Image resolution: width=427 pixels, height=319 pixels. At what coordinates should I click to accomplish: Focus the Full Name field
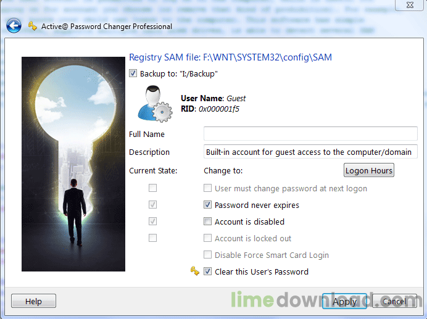tap(310, 134)
